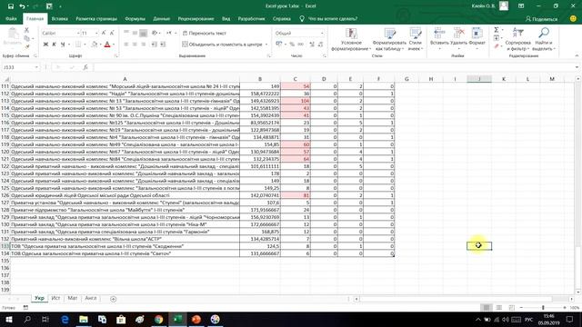Click the Save icon in quick access toolbar
582x327 pixels.
pyautogui.click(x=11, y=6)
